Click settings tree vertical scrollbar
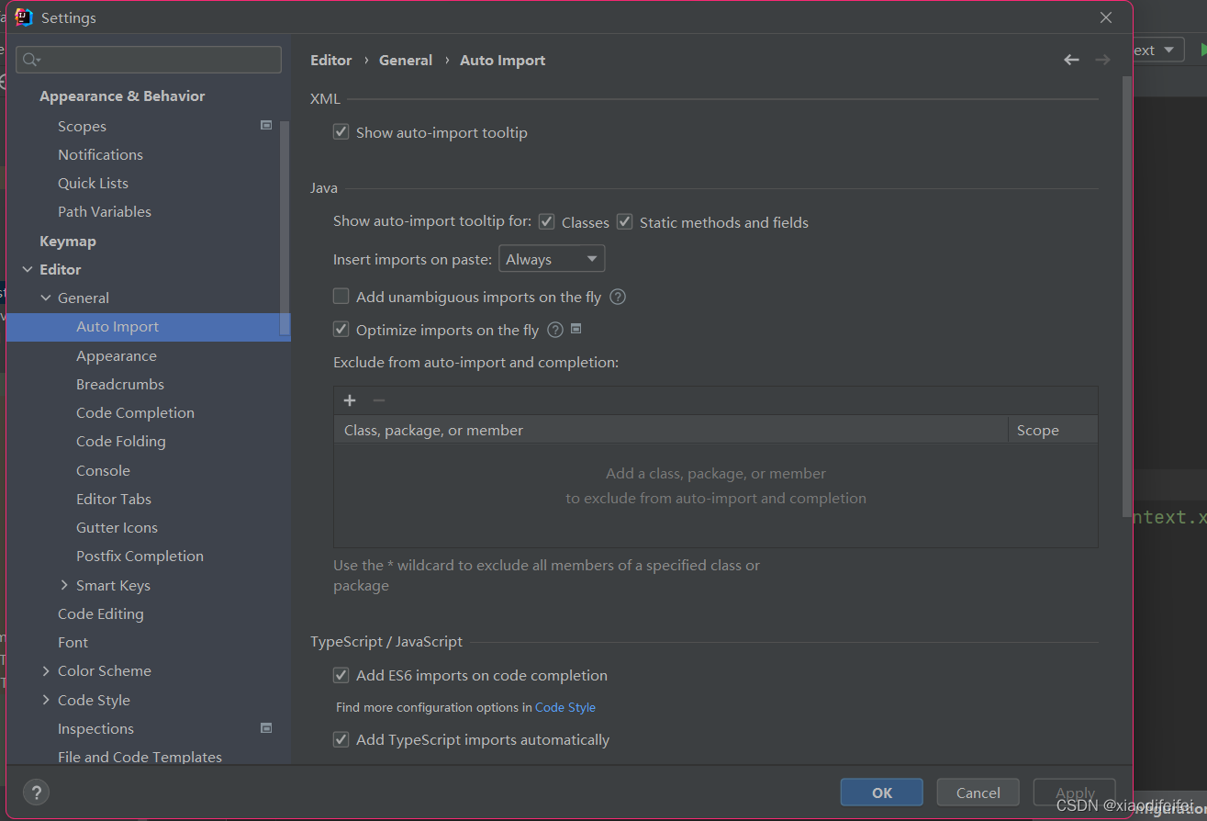Screen dimensions: 1207x821 click(x=285, y=230)
